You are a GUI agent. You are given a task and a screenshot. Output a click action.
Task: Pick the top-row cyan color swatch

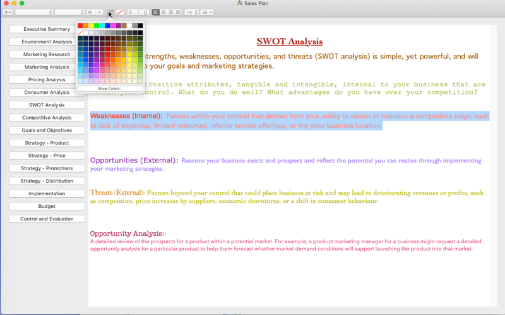coord(102,26)
